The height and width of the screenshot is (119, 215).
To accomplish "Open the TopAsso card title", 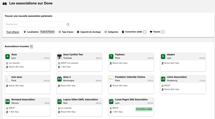I will [x=120, y=55].
